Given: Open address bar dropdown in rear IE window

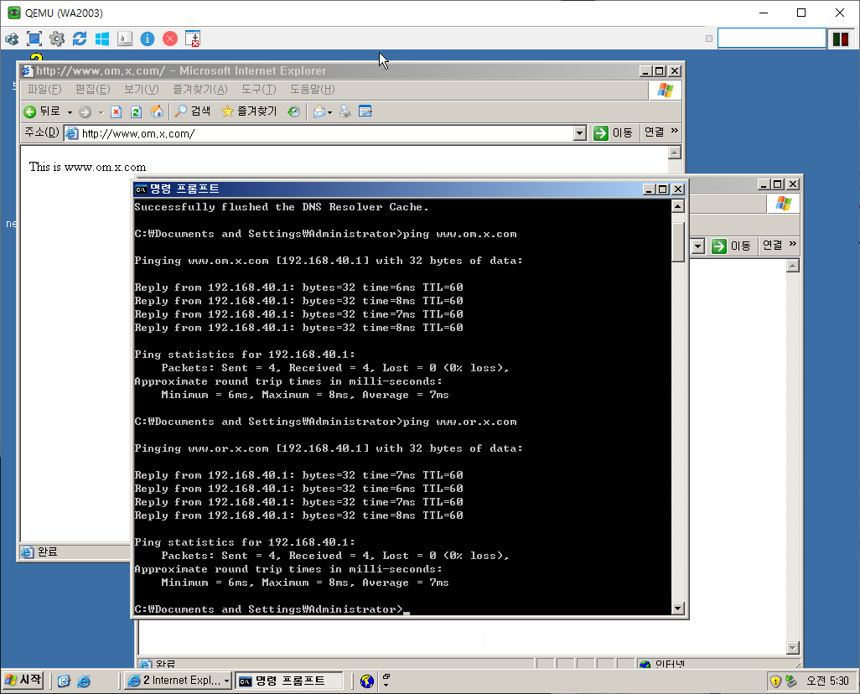Looking at the screenshot, I should [x=697, y=246].
